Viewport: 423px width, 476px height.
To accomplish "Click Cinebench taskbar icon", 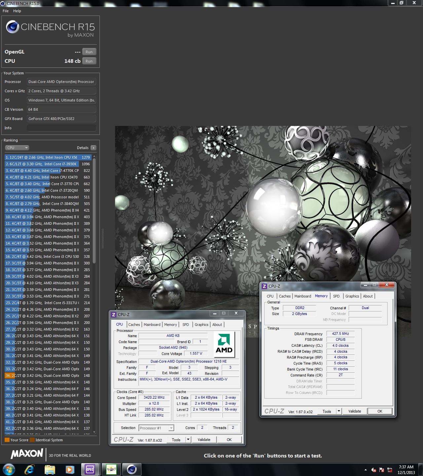I will [x=132, y=469].
